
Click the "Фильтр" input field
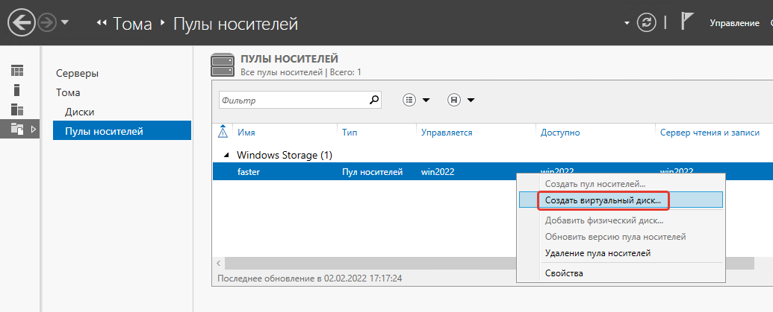tap(291, 100)
